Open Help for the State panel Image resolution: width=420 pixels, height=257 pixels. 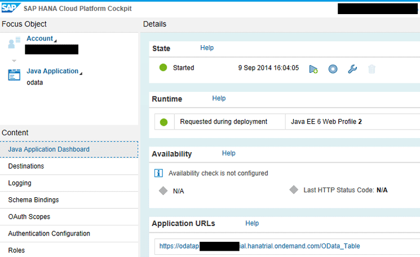[x=207, y=48]
